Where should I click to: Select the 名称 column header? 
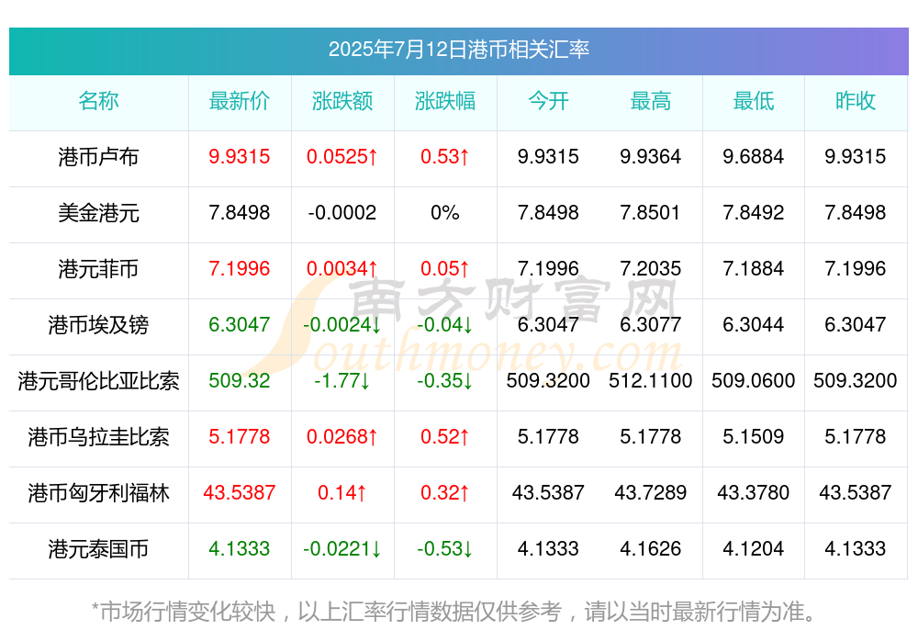[98, 101]
